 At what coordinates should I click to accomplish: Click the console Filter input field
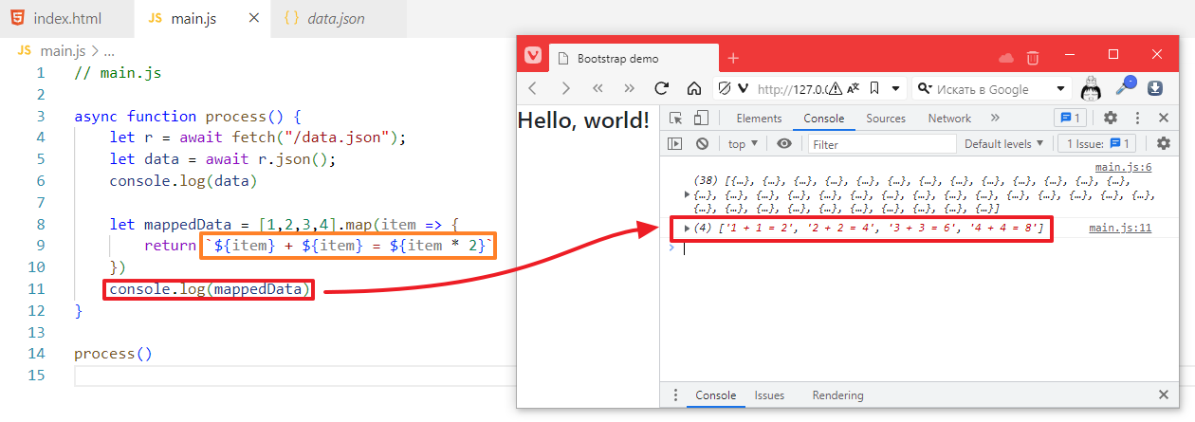tap(882, 144)
